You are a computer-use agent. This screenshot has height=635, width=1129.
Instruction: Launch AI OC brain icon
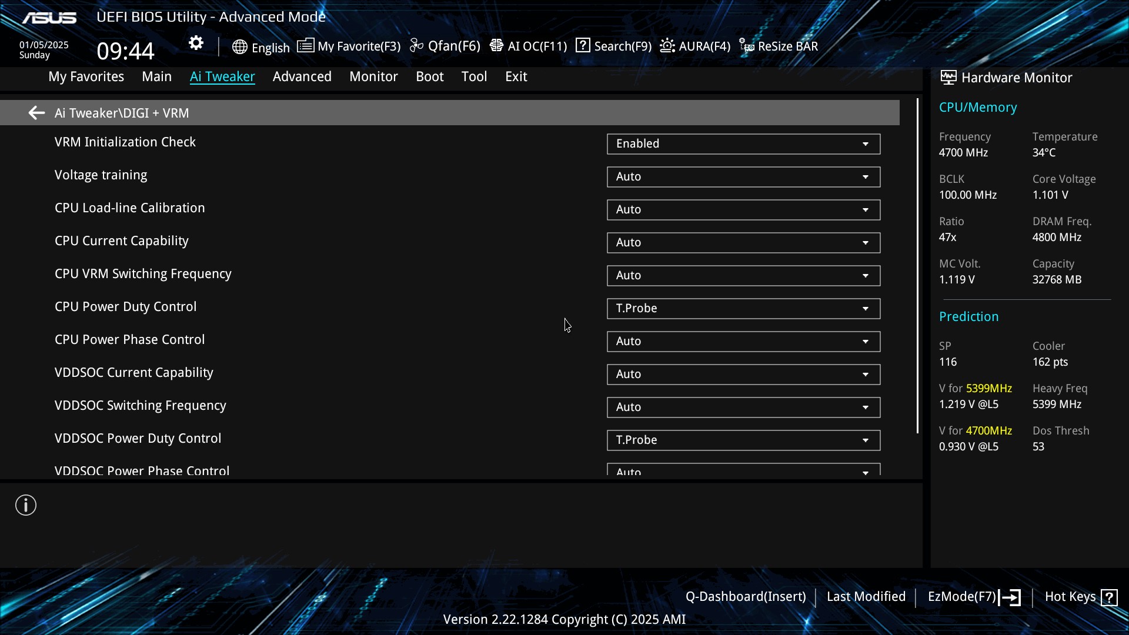(x=496, y=46)
